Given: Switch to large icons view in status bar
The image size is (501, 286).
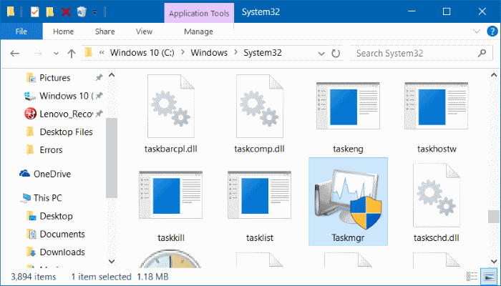Looking at the screenshot, I should click(489, 277).
